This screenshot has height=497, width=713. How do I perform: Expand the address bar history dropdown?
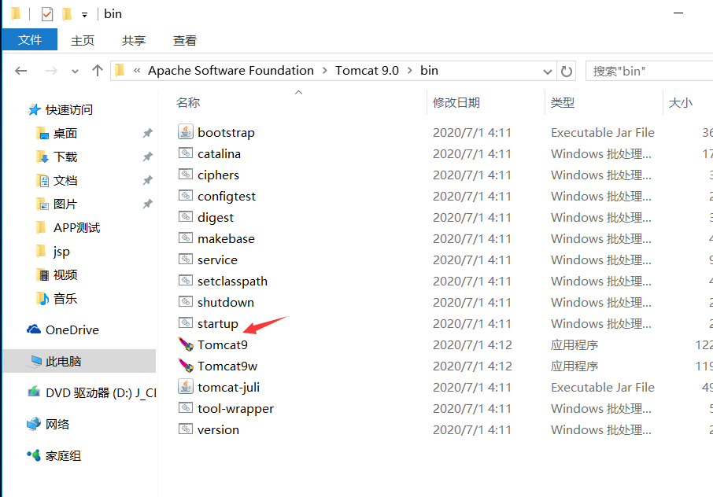click(548, 72)
